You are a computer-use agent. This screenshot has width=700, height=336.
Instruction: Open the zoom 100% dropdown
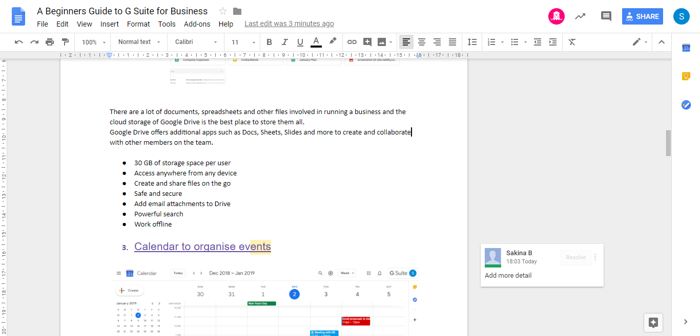click(94, 42)
